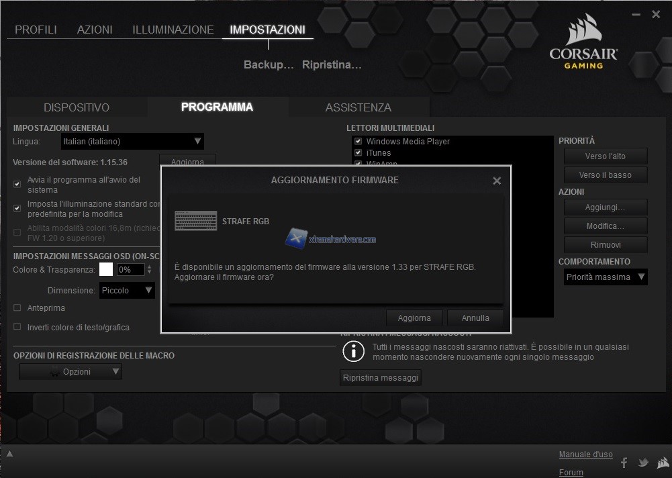Open the Manuale d'uso link
The height and width of the screenshot is (478, 672).
click(x=585, y=455)
